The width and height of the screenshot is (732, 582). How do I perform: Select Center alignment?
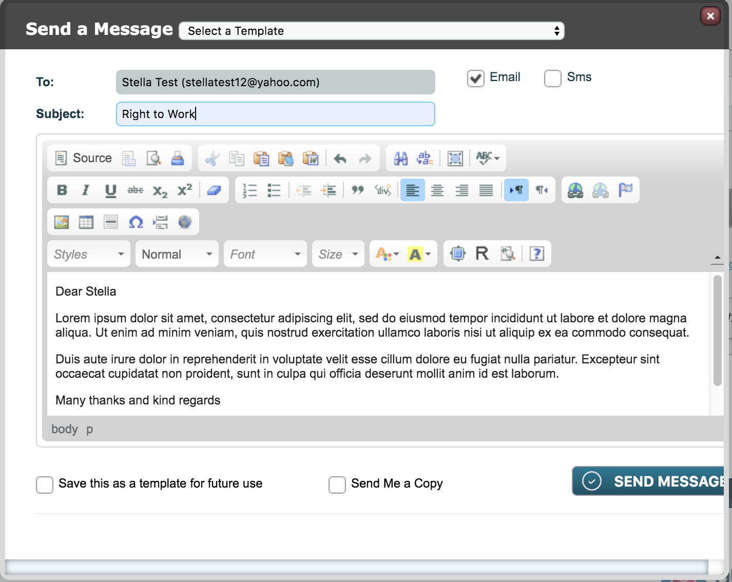pos(437,190)
